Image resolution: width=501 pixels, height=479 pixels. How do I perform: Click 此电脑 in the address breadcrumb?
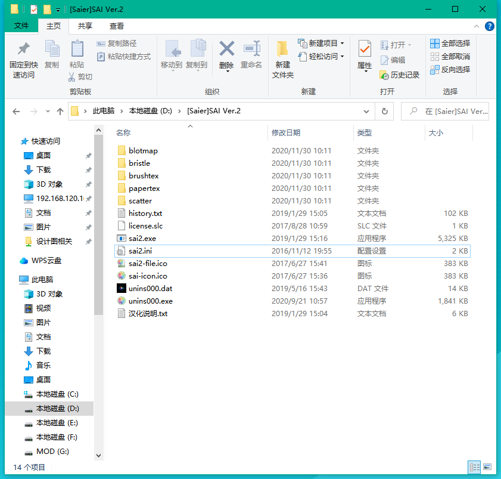point(104,111)
